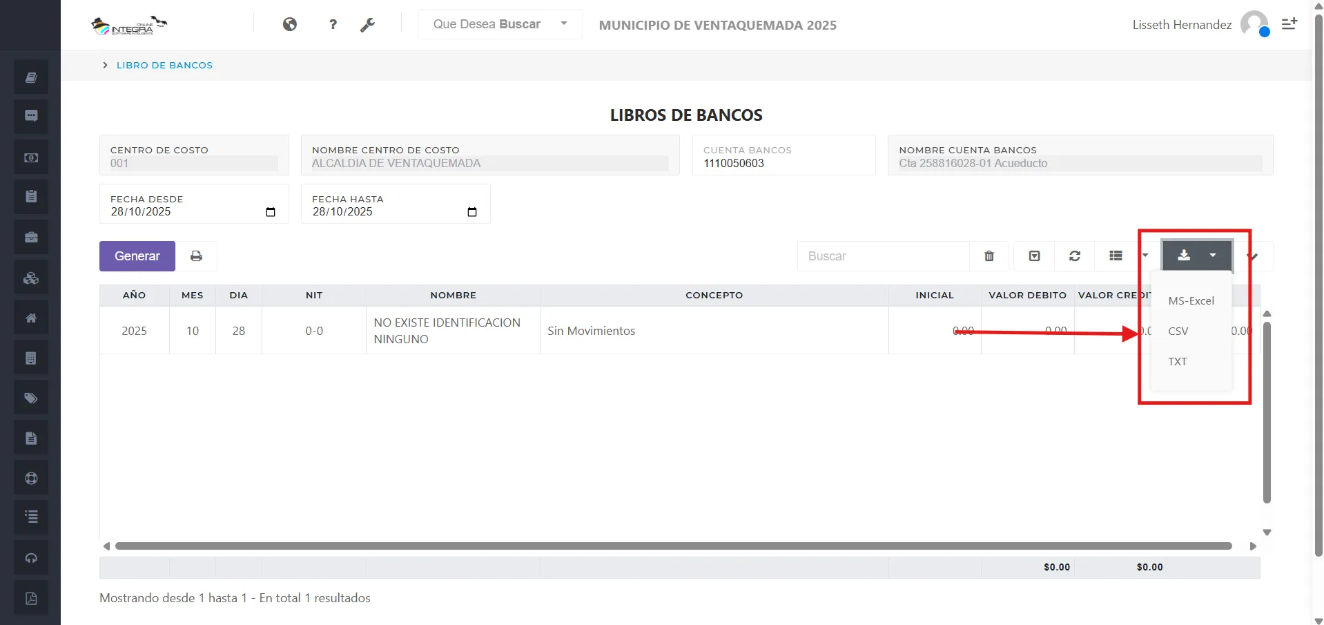This screenshot has width=1324, height=625.
Task: Open the LIBRO DE BANCOS breadcrumb link
Action: 164,65
